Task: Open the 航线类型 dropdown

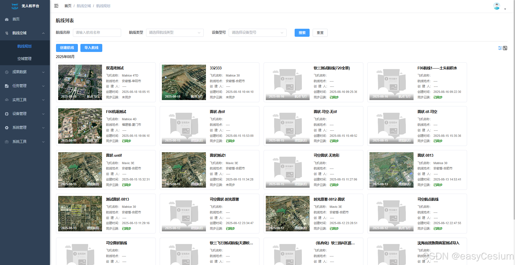Action: 175,33
